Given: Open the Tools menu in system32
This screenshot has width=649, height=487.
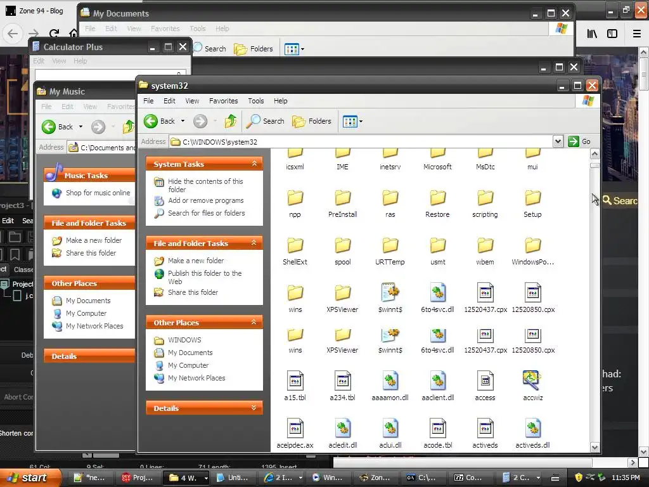Looking at the screenshot, I should pos(256,101).
